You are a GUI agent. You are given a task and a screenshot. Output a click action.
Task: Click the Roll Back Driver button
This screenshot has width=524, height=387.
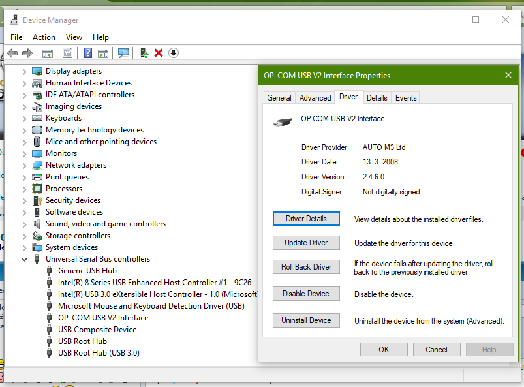coord(306,267)
